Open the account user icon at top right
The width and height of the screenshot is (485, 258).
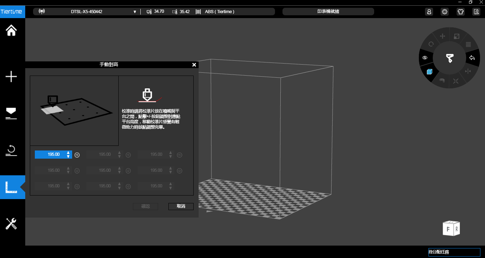coord(429,12)
